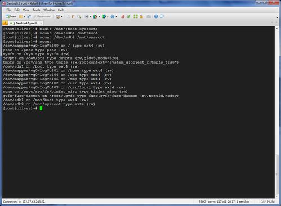This screenshot has height=206, width=281.
Task: Open the Window menu
Action: coord(49,10)
